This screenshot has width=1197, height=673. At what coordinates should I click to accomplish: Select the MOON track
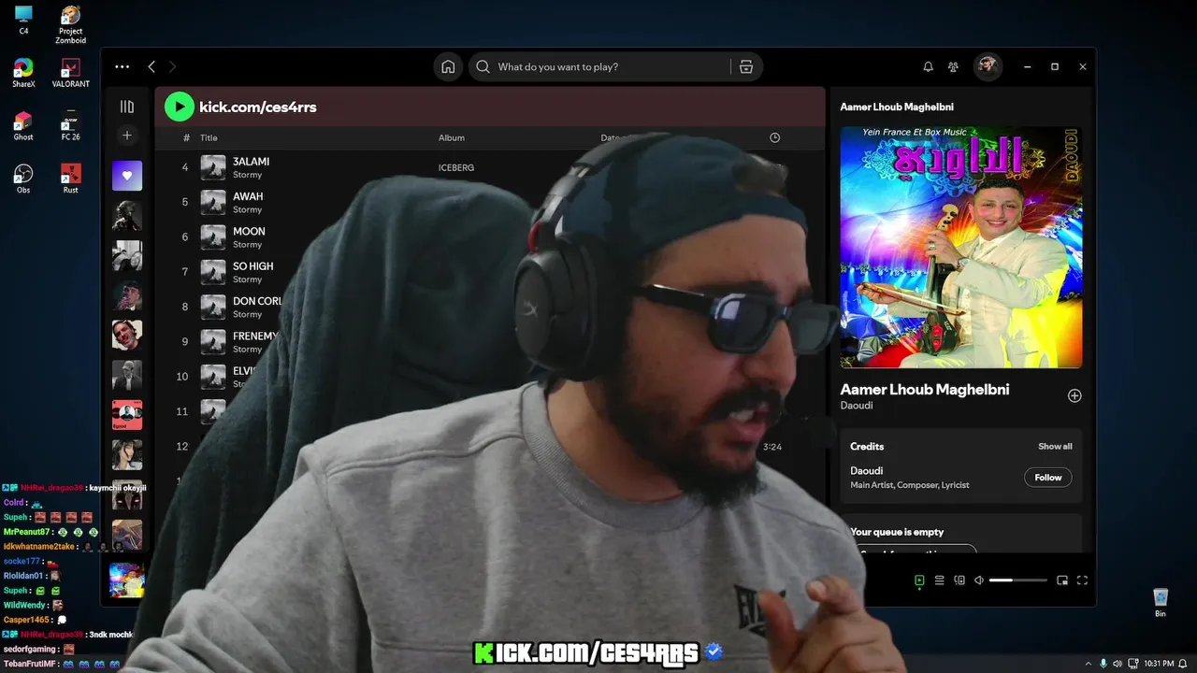(x=249, y=231)
